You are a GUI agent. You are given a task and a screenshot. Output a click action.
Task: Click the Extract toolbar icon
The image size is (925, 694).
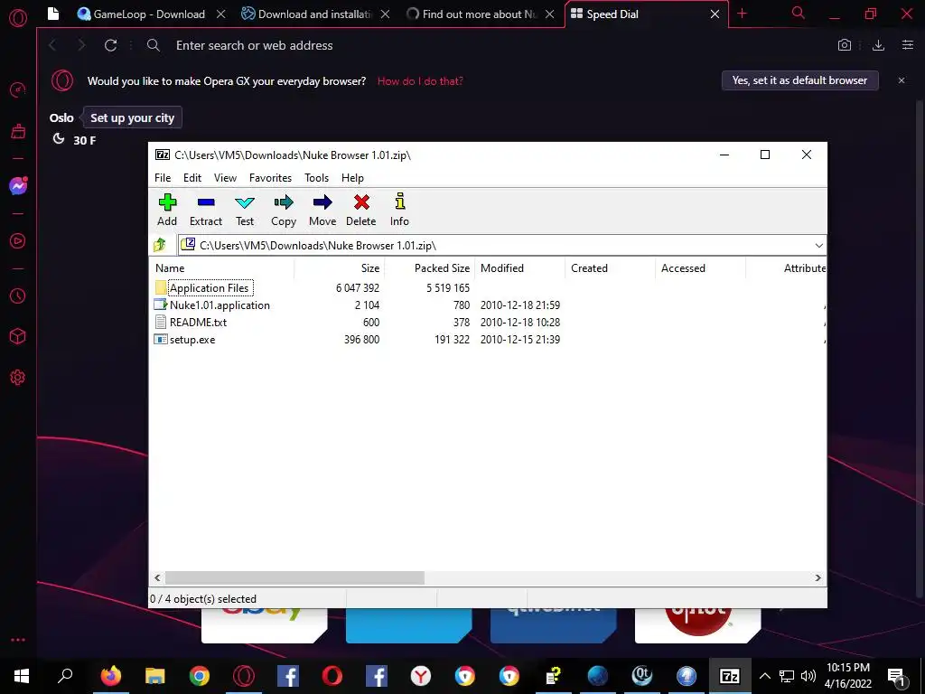coord(206,202)
